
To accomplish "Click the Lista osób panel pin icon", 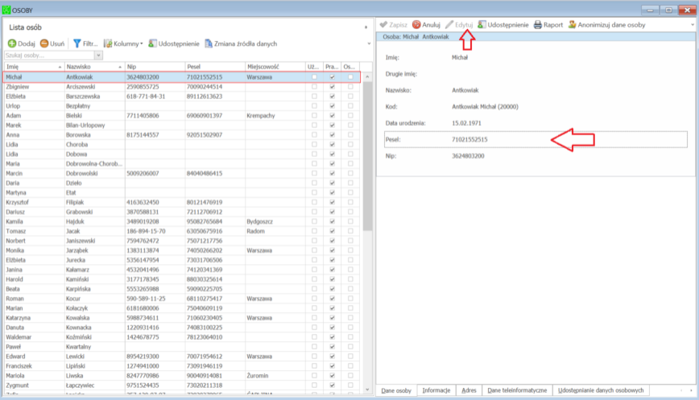I will click(x=366, y=27).
